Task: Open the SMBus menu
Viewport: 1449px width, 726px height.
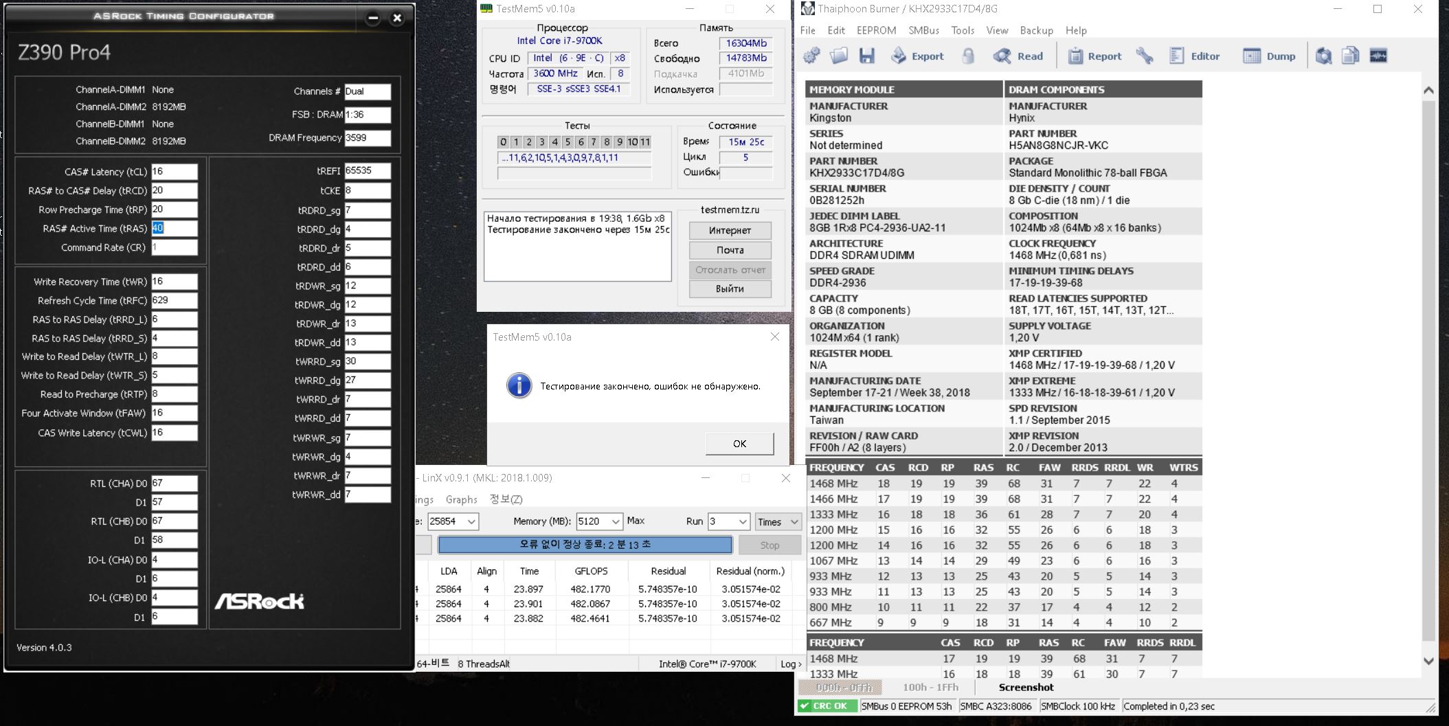Action: tap(923, 30)
